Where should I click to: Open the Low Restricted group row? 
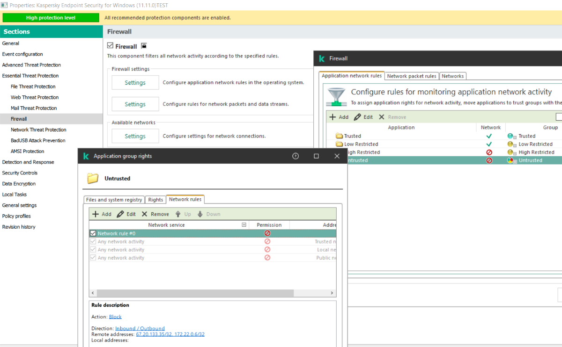tap(361, 145)
